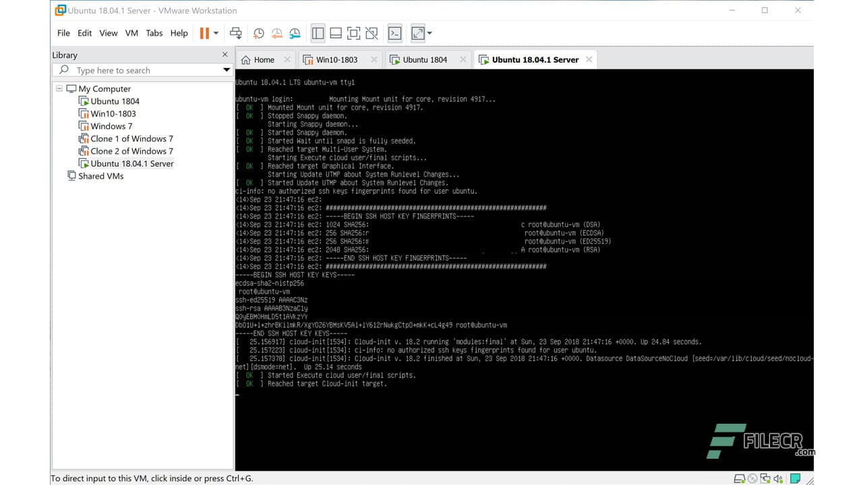Open the pause button dropdown arrow
This screenshot has width=863, height=485.
pos(215,32)
